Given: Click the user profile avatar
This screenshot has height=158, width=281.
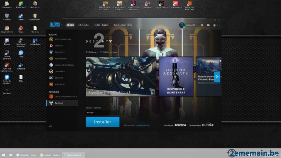Looking at the screenshot, I should tap(182, 25).
